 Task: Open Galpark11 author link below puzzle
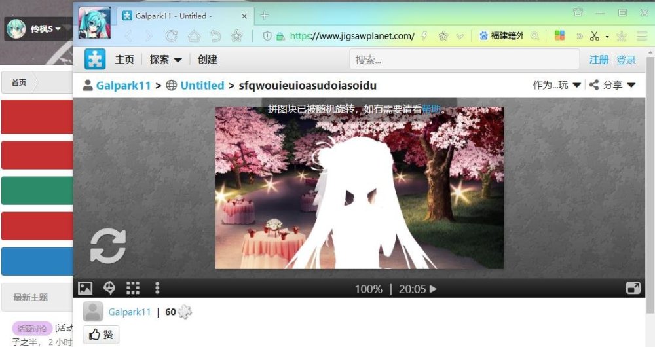click(130, 312)
